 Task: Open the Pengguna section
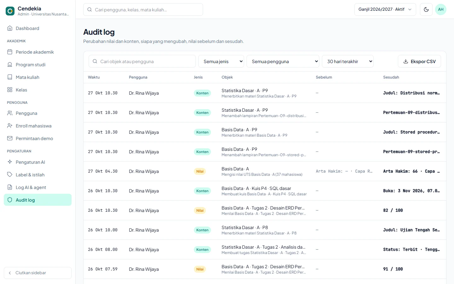38,113
